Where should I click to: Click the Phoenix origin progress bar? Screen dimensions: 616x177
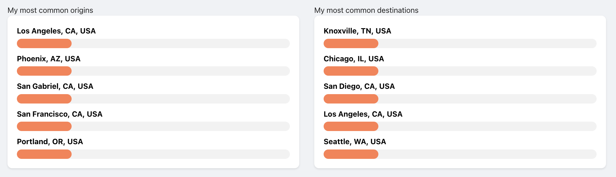pyautogui.click(x=153, y=71)
